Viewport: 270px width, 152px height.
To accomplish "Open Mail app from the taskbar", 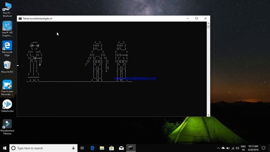I will click(121, 148).
